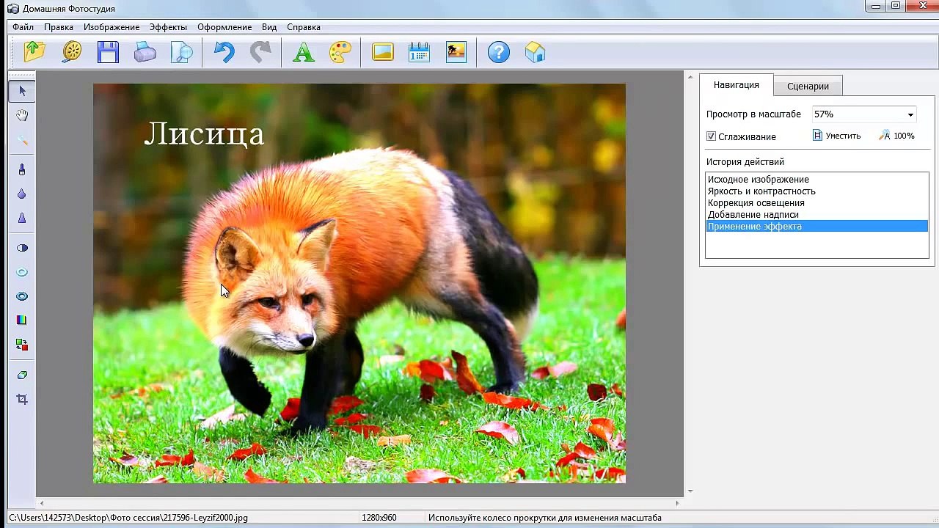Screen dimensions: 939x528
Task: Save the image with the floppy disk icon
Action: pos(108,52)
